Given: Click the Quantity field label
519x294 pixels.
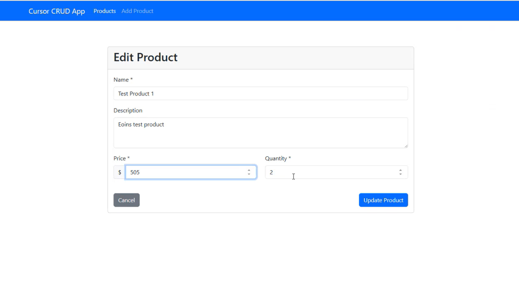Looking at the screenshot, I should (x=277, y=159).
